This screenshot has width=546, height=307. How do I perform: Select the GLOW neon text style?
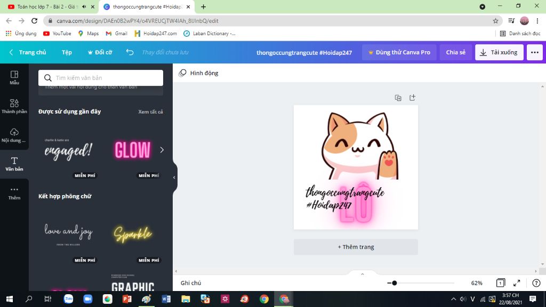click(x=133, y=150)
